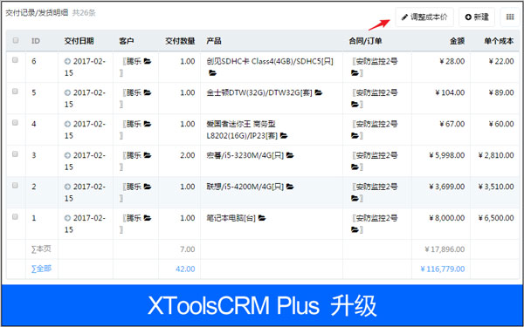Screen dimensions: 524x327
Task: Open the grid column-settings icon button
Action: (x=510, y=17)
